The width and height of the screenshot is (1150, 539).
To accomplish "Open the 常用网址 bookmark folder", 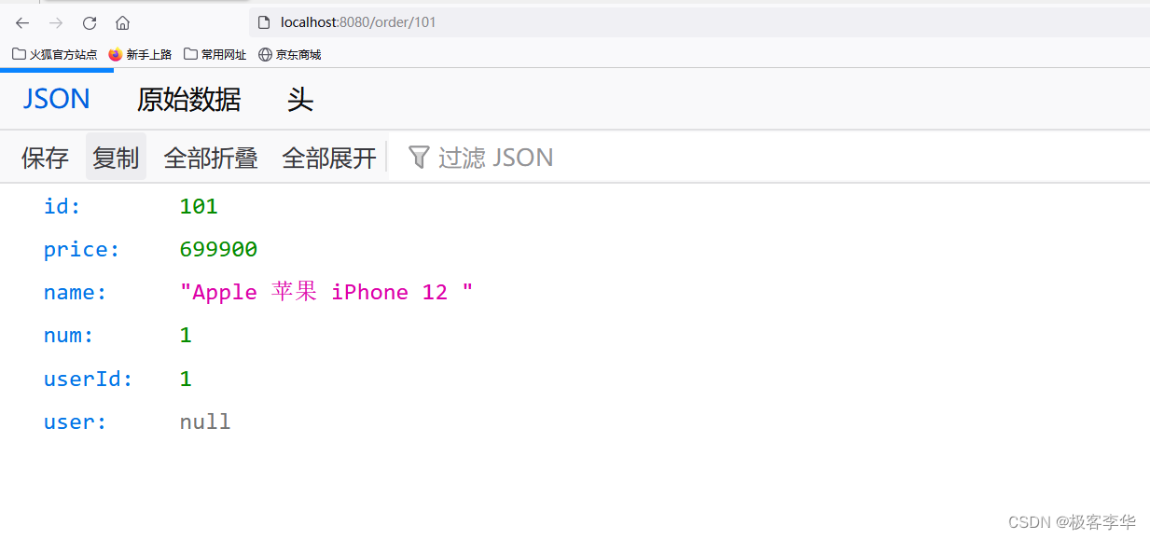I will click(x=215, y=54).
